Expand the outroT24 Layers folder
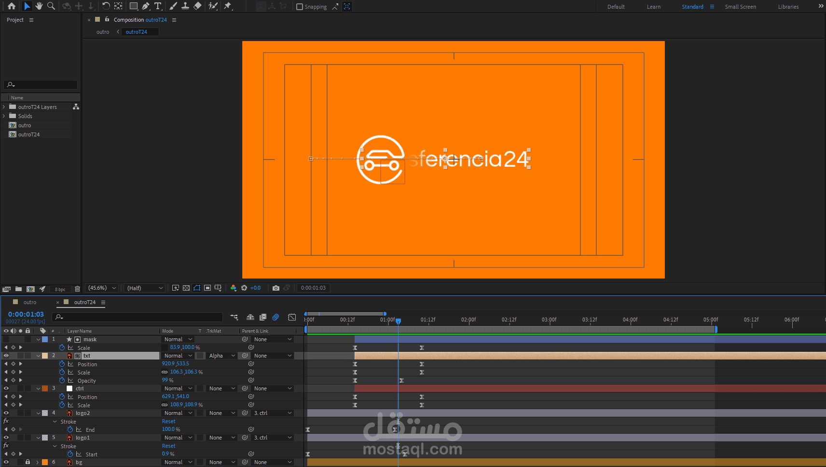 (x=4, y=107)
